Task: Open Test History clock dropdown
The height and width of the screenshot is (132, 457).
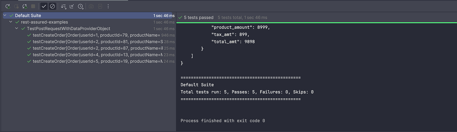Action: (81, 6)
